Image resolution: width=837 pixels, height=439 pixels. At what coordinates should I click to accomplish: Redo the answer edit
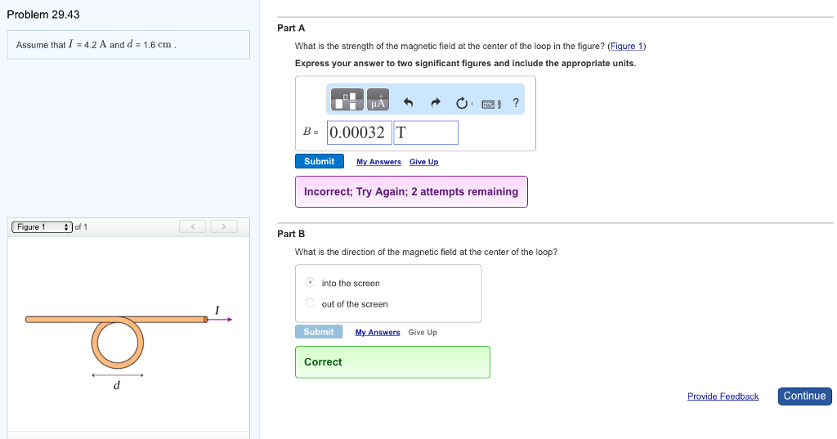pyautogui.click(x=436, y=102)
